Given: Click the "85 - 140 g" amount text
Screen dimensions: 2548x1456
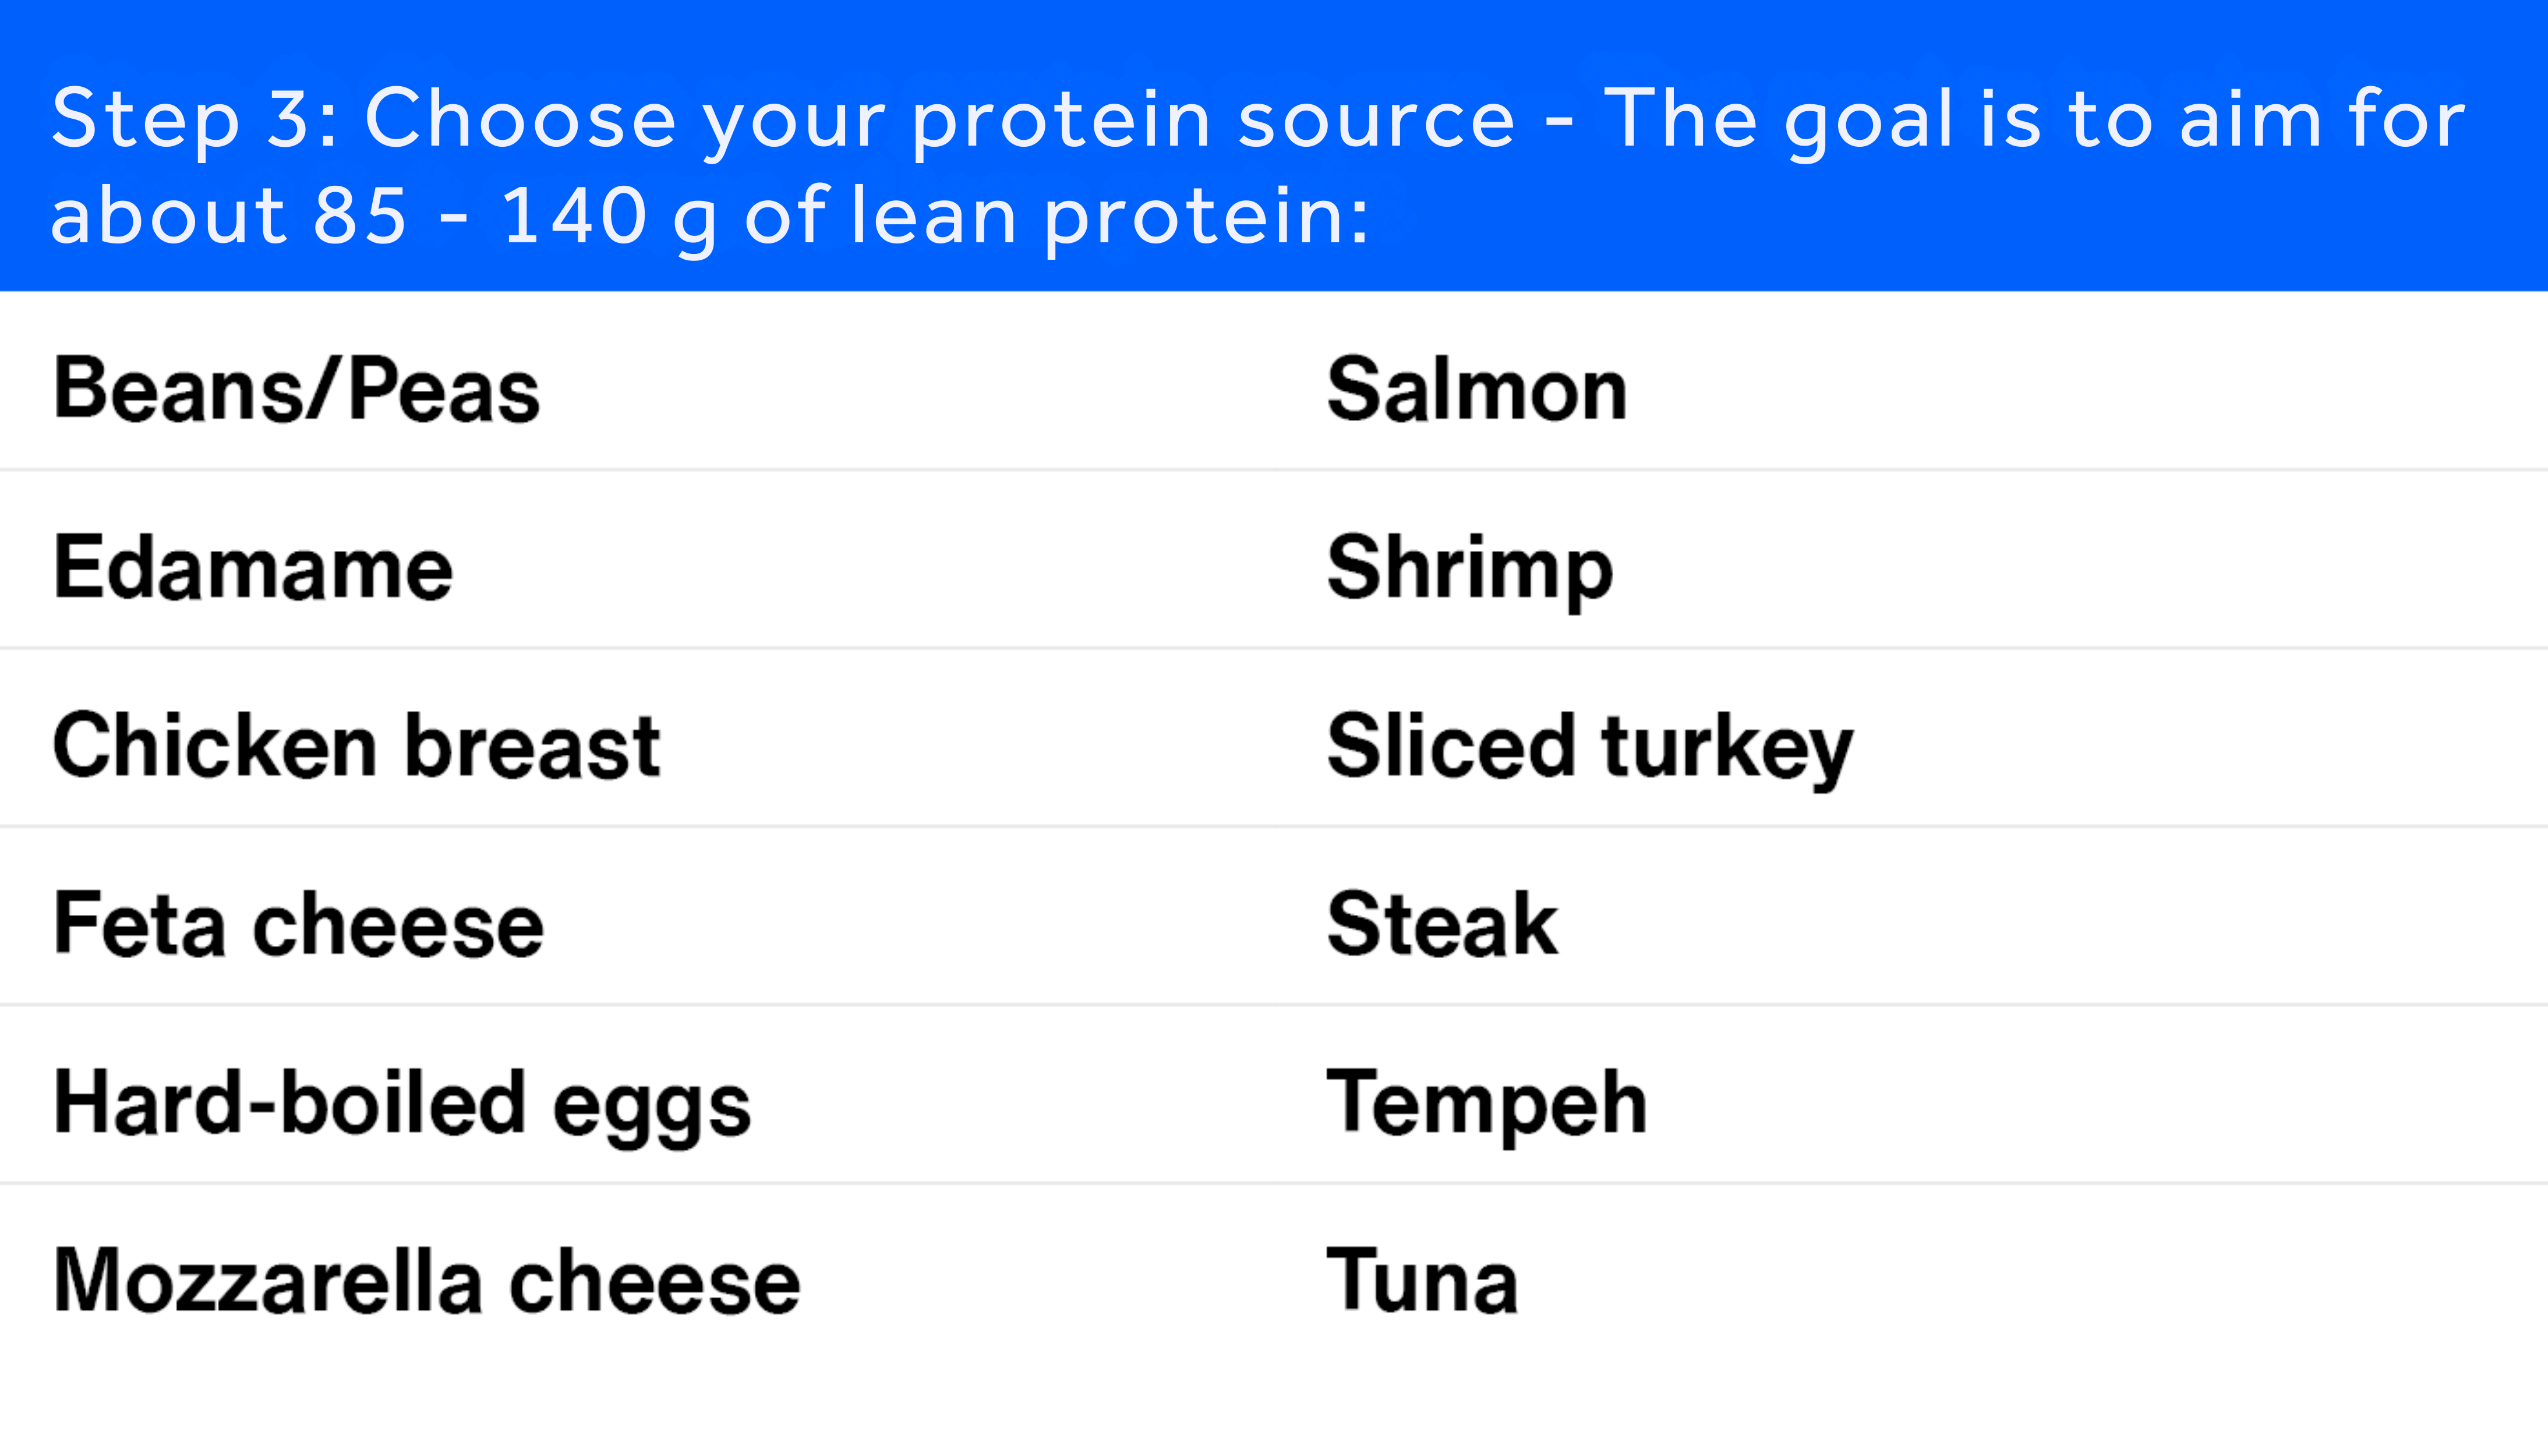Looking at the screenshot, I should coord(515,216).
